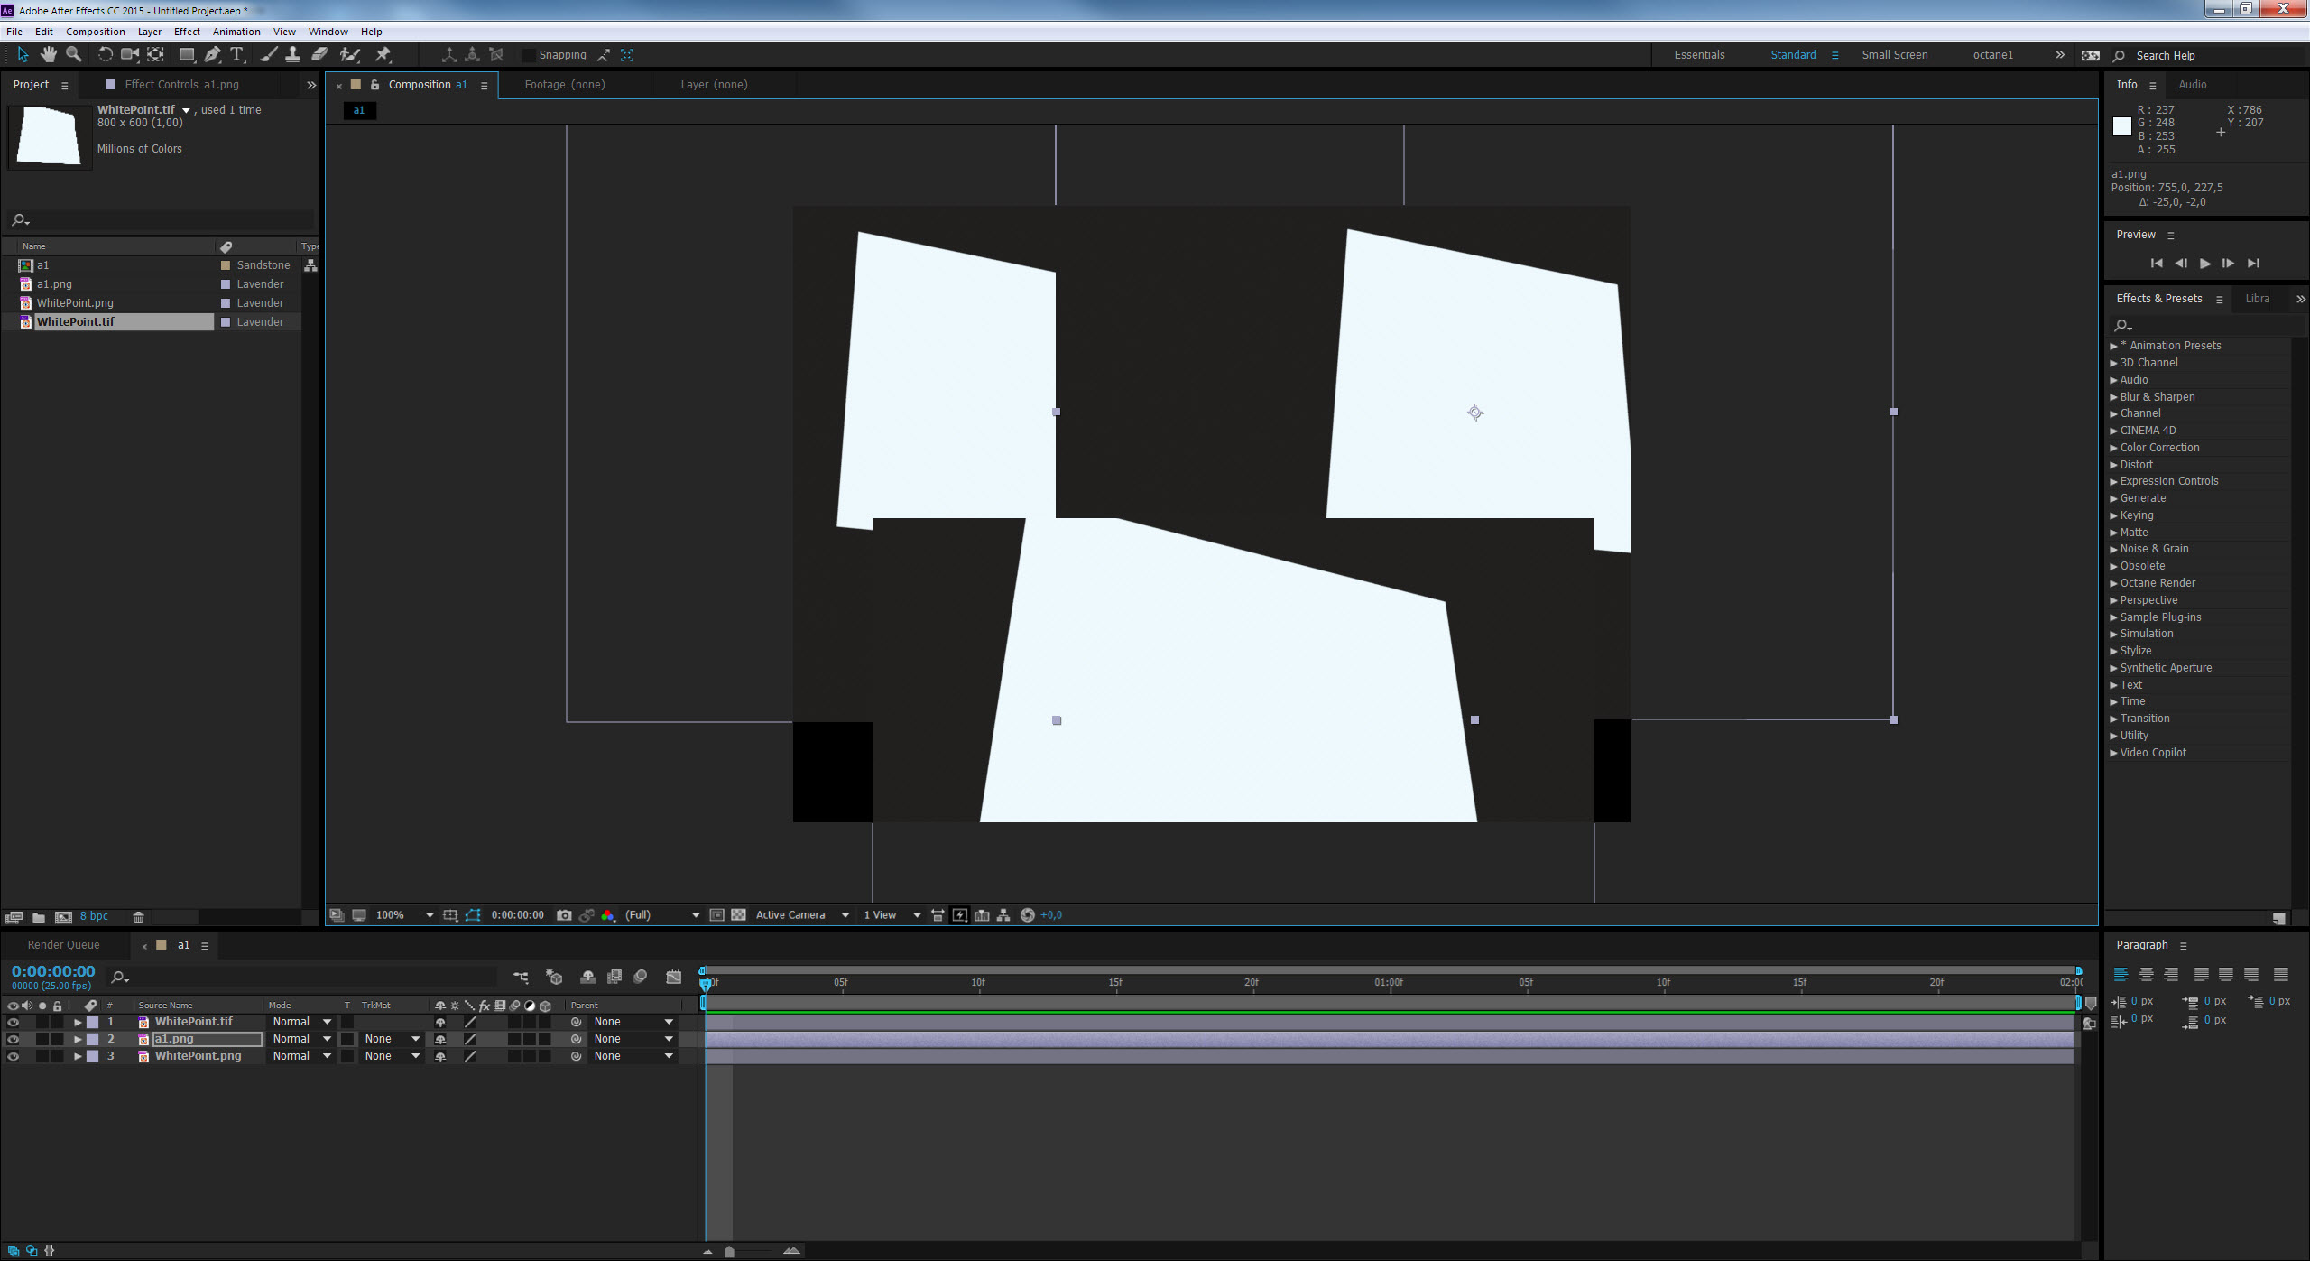Switch to the Small Screen workspace
This screenshot has width=2310, height=1261.
[x=1894, y=55]
